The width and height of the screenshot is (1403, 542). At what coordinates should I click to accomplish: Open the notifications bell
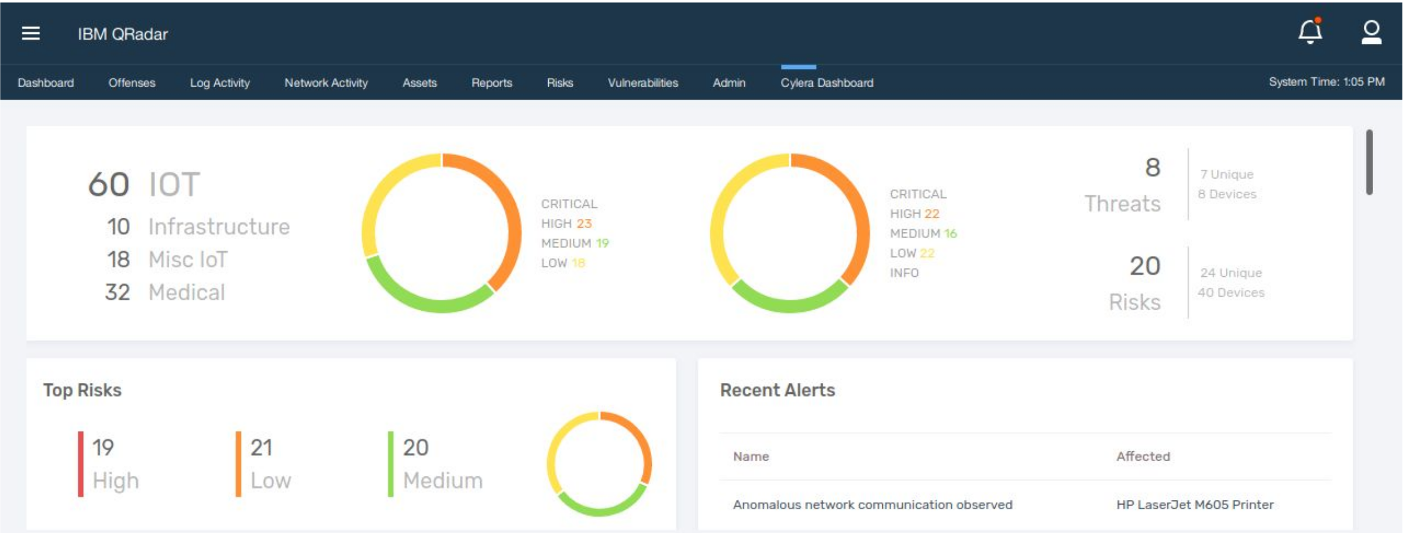point(1311,31)
